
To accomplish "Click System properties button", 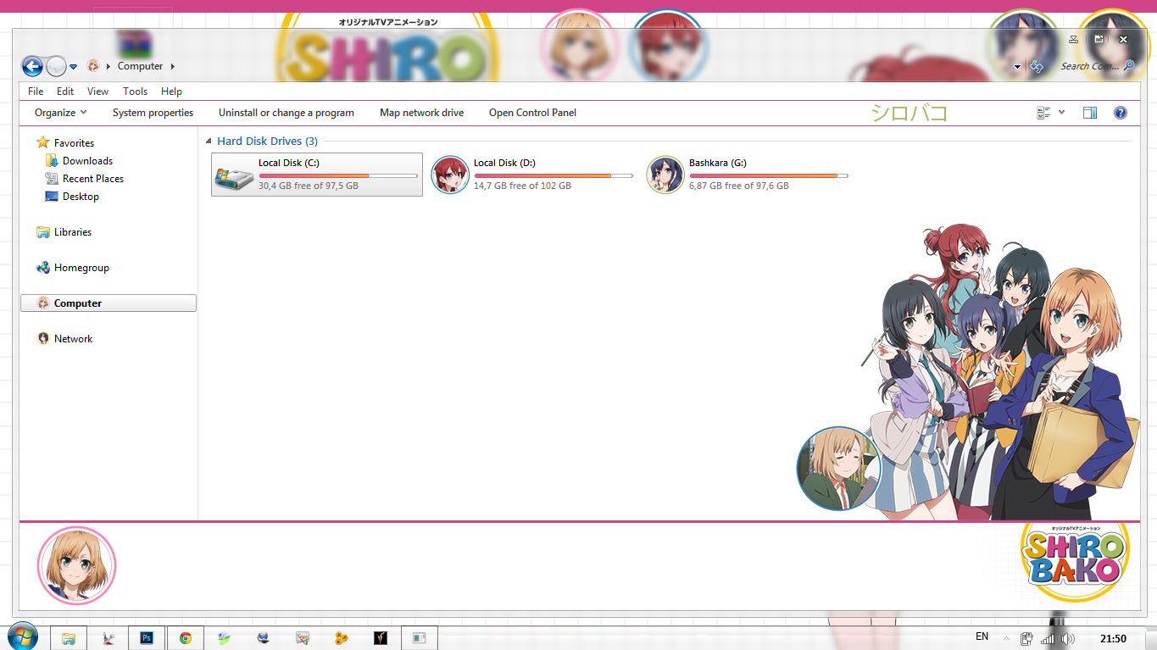I will pos(153,113).
